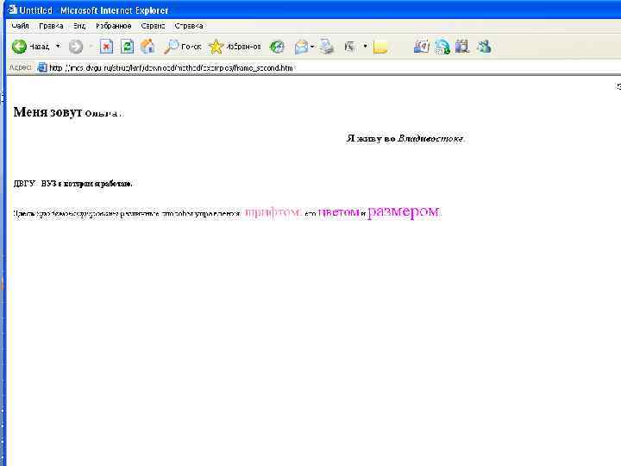621x466 pixels.
Task: Refresh the page with green arrows icon
Action: pos(127,47)
